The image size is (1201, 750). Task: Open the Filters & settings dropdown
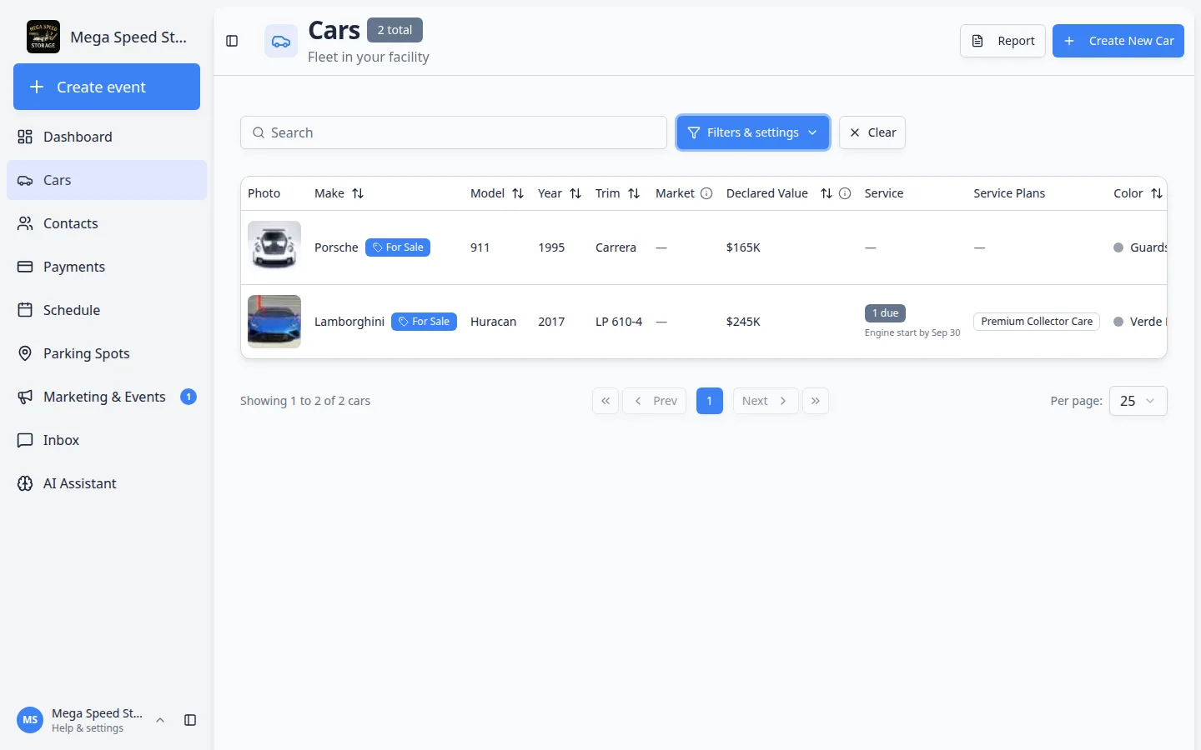click(x=753, y=132)
